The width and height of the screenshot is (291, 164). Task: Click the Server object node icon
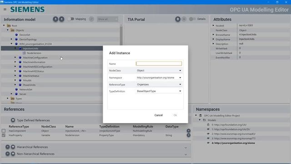(x=16, y=94)
